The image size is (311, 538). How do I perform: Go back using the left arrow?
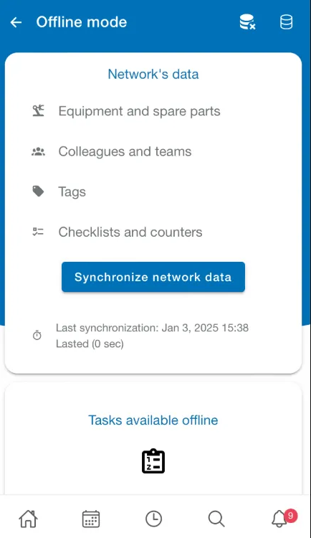click(16, 22)
